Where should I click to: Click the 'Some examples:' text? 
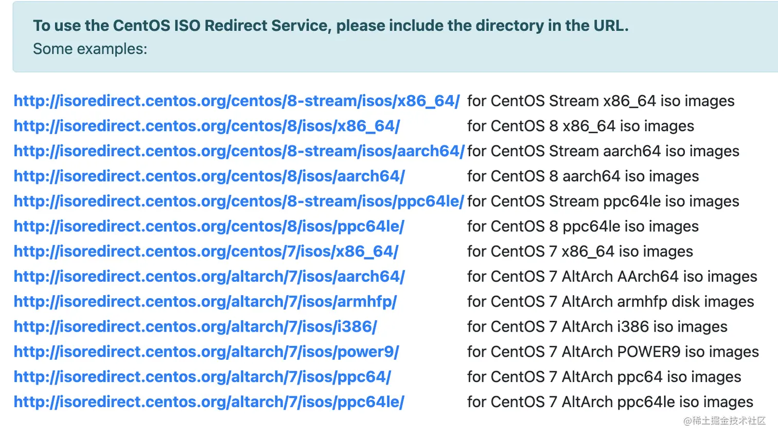tap(90, 49)
